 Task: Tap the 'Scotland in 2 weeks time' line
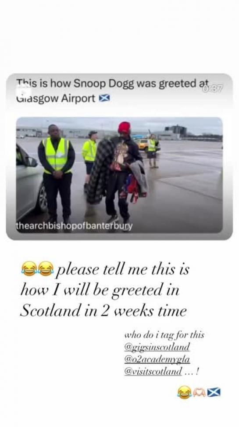click(103, 311)
